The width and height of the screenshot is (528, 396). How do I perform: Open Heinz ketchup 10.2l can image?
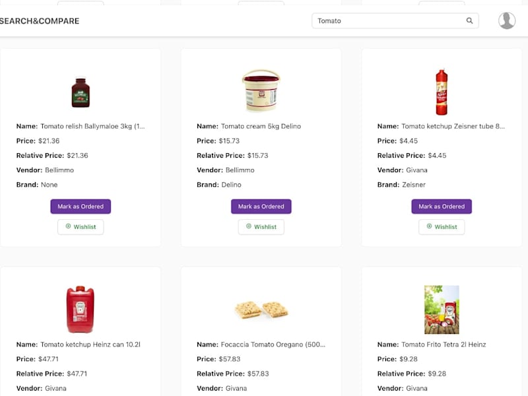80,310
